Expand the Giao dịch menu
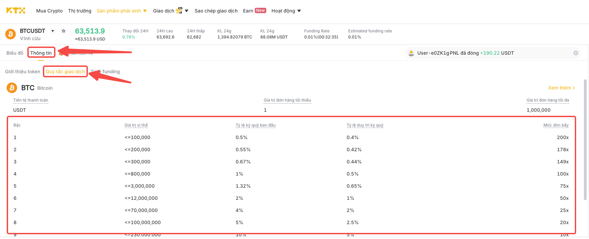The width and height of the screenshot is (589, 239). click(x=171, y=11)
